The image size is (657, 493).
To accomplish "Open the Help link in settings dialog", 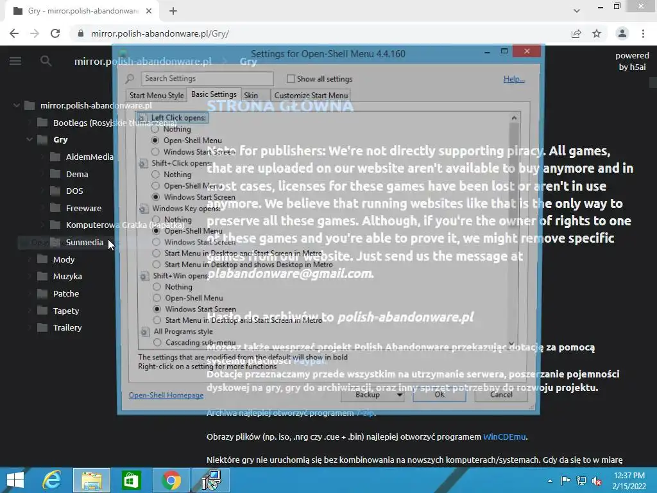I will point(514,79).
